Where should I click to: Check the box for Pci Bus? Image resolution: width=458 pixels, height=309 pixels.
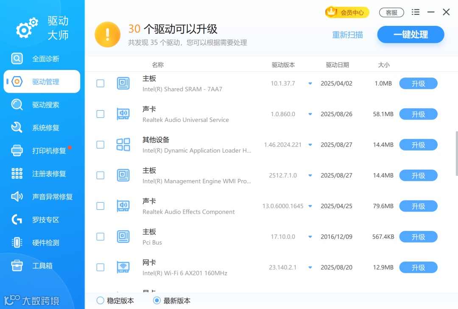[101, 237]
